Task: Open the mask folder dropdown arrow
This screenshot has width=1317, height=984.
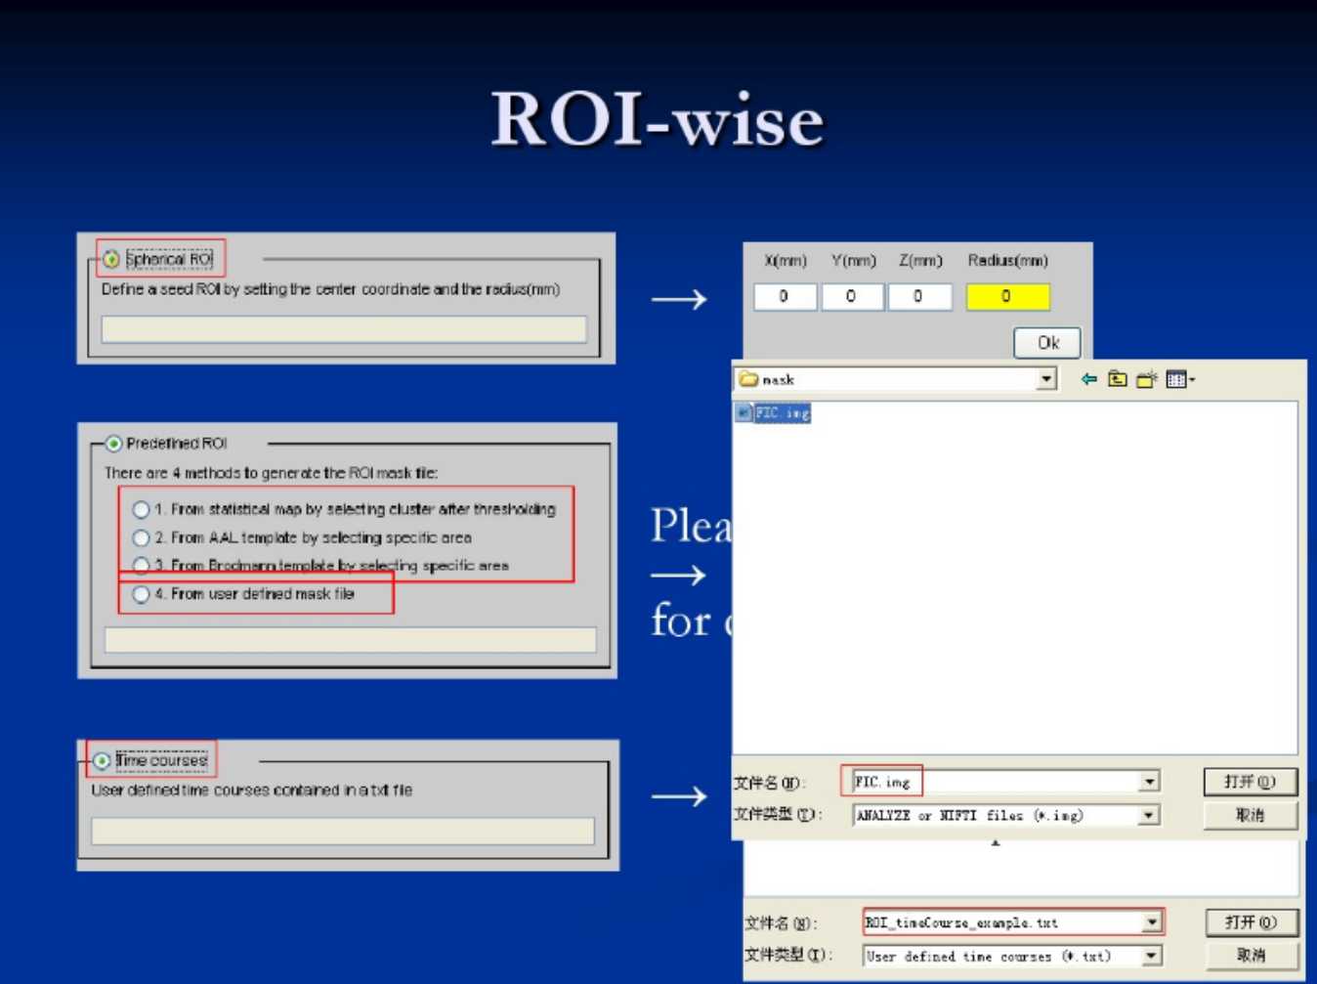Action: pyautogui.click(x=1047, y=379)
